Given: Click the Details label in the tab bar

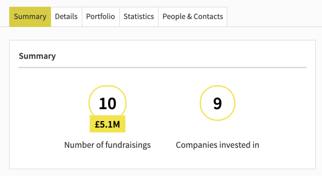Looking at the screenshot, I should point(66,17).
